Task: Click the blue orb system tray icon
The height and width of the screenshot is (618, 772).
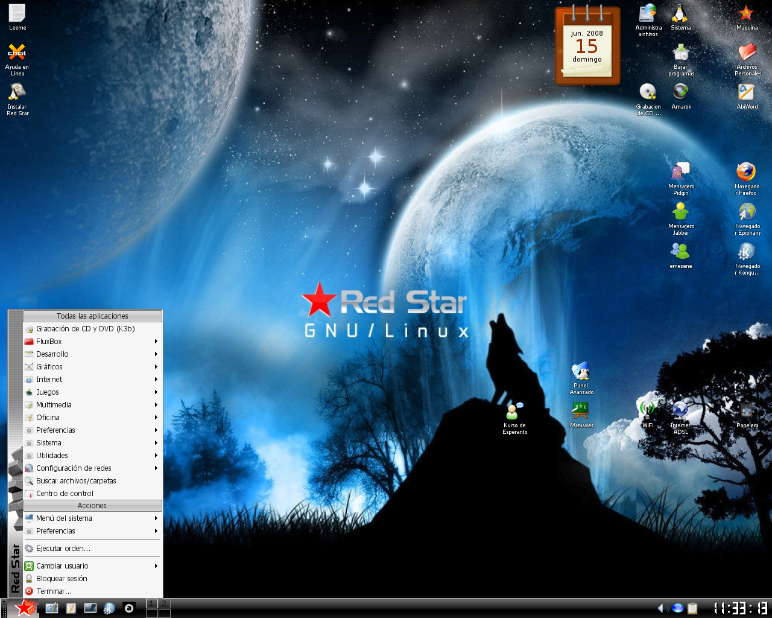Action: coord(678,608)
